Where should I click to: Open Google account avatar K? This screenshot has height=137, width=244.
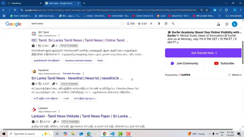click(x=234, y=24)
